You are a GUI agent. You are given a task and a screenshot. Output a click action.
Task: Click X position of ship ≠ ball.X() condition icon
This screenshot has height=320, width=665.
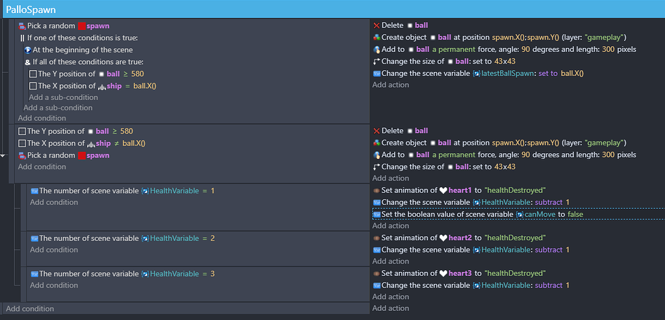coord(22,143)
